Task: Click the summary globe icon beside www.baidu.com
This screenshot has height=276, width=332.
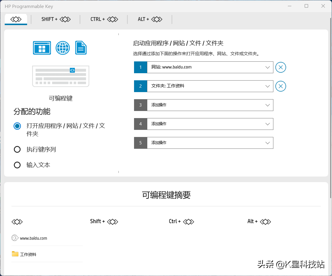Action: click(x=15, y=238)
